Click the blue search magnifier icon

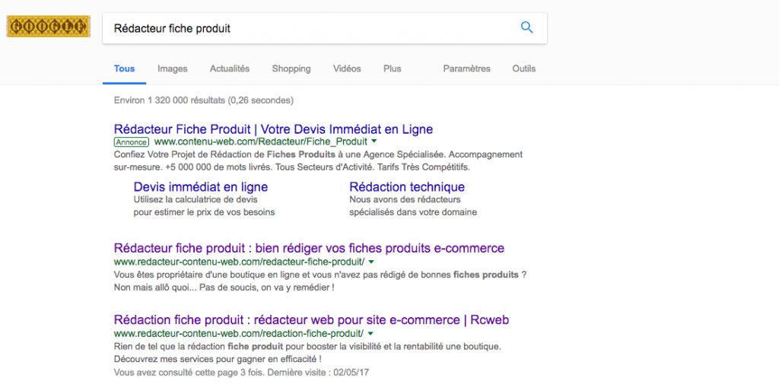pos(526,28)
